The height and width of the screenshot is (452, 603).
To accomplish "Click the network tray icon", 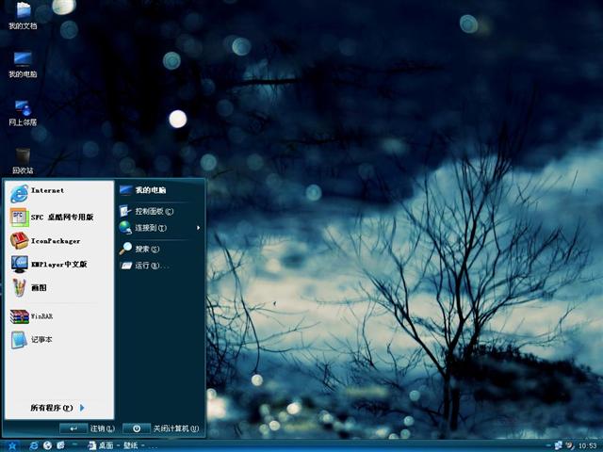I will 558,445.
